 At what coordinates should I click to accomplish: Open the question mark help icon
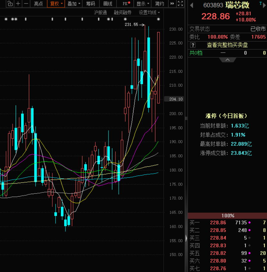pos(193,45)
